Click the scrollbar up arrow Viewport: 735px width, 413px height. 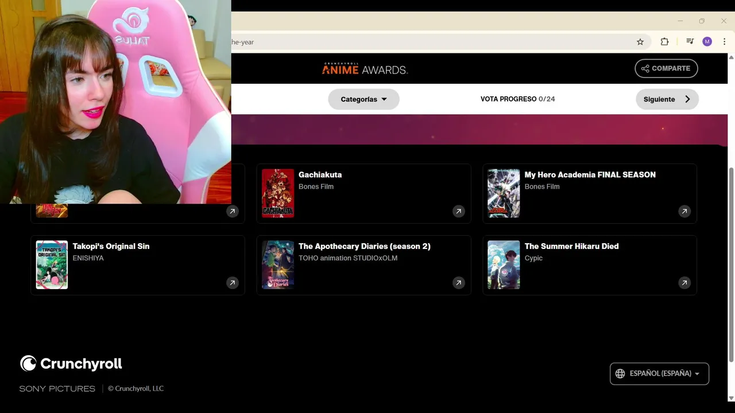(x=731, y=57)
